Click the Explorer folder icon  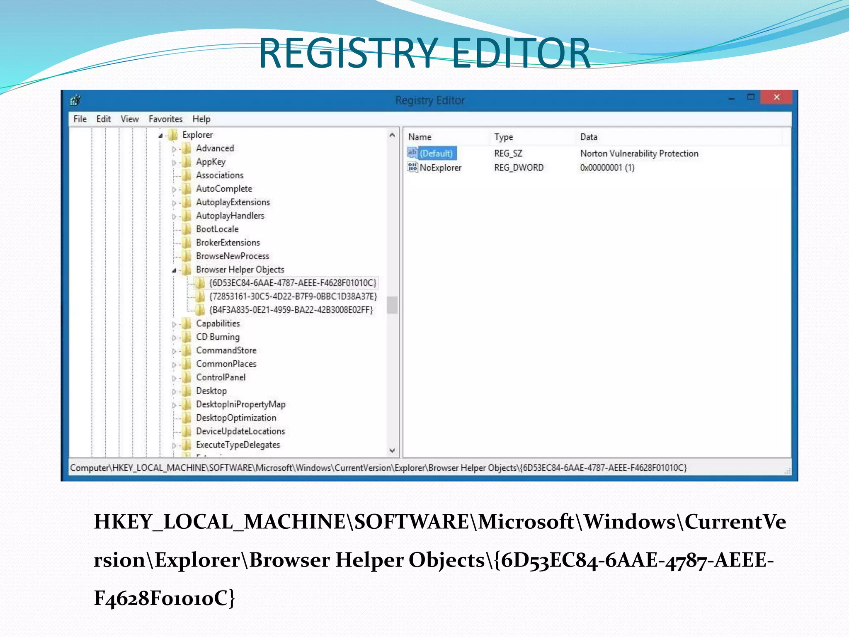(x=173, y=135)
